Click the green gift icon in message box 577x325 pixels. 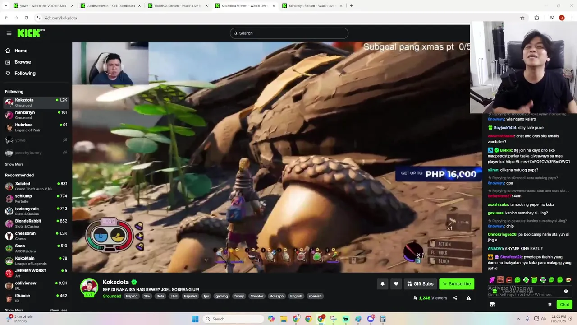coord(495,291)
